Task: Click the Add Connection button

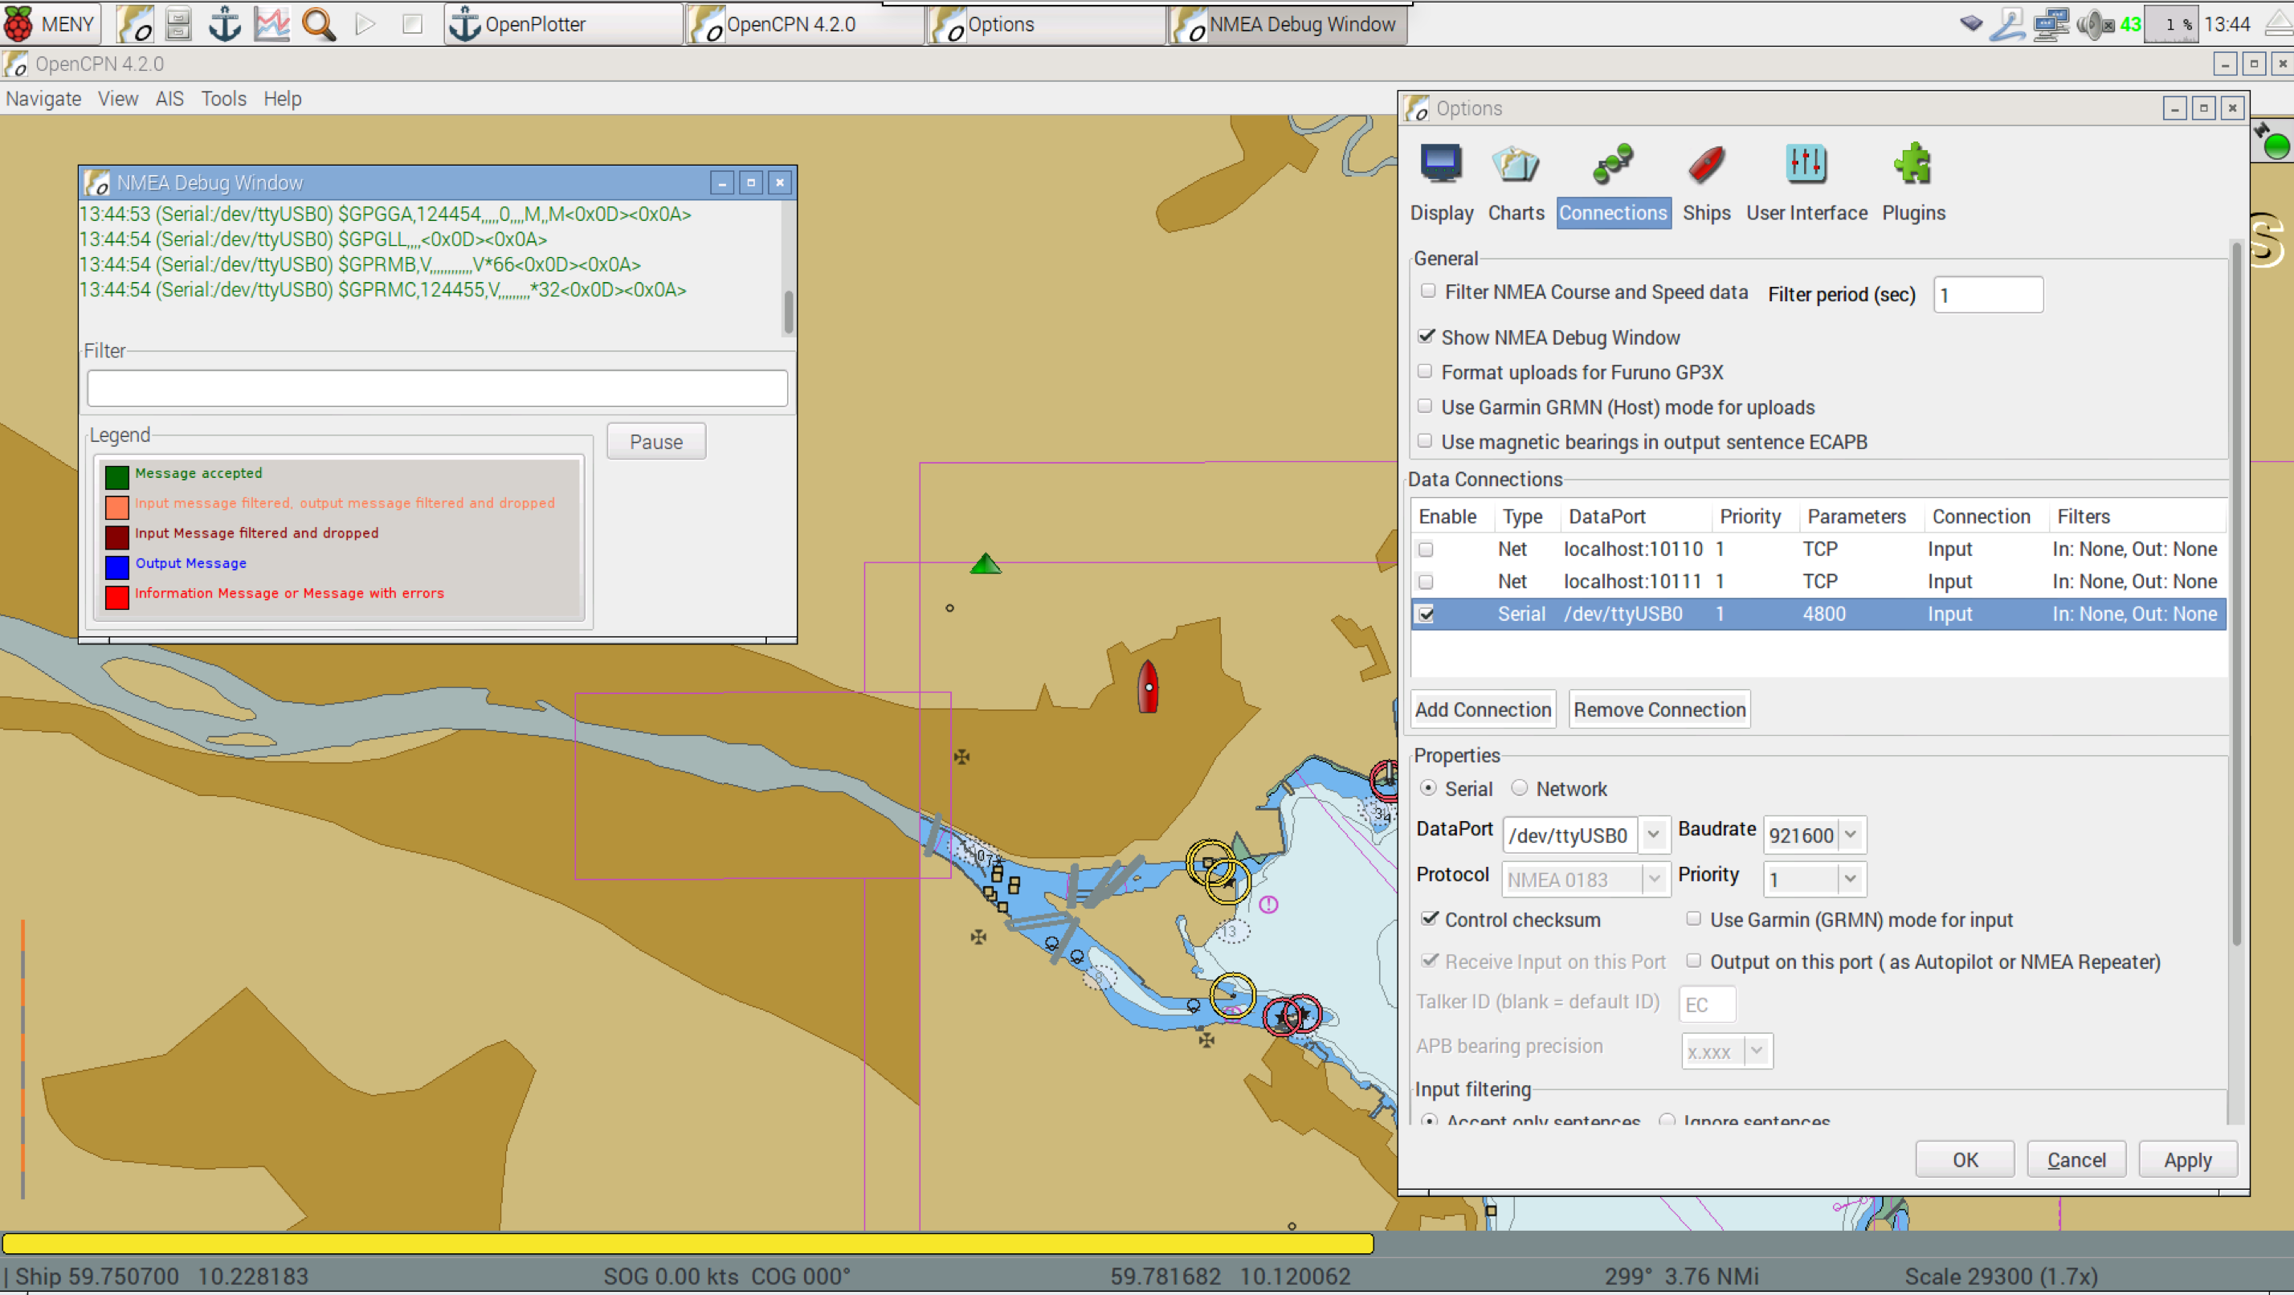Action: (1483, 710)
